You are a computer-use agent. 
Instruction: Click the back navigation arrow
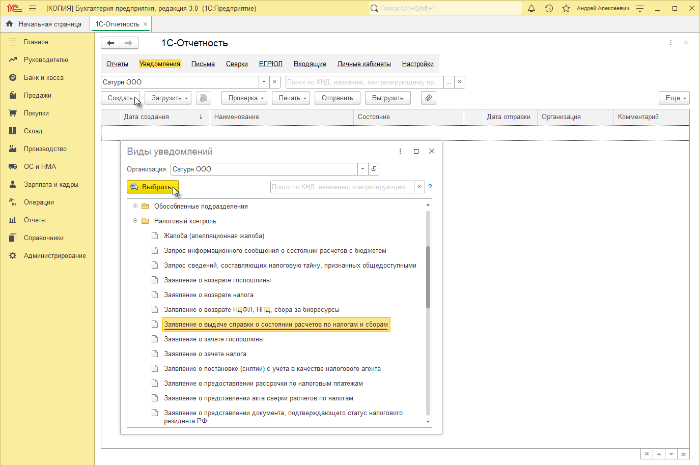tap(110, 43)
